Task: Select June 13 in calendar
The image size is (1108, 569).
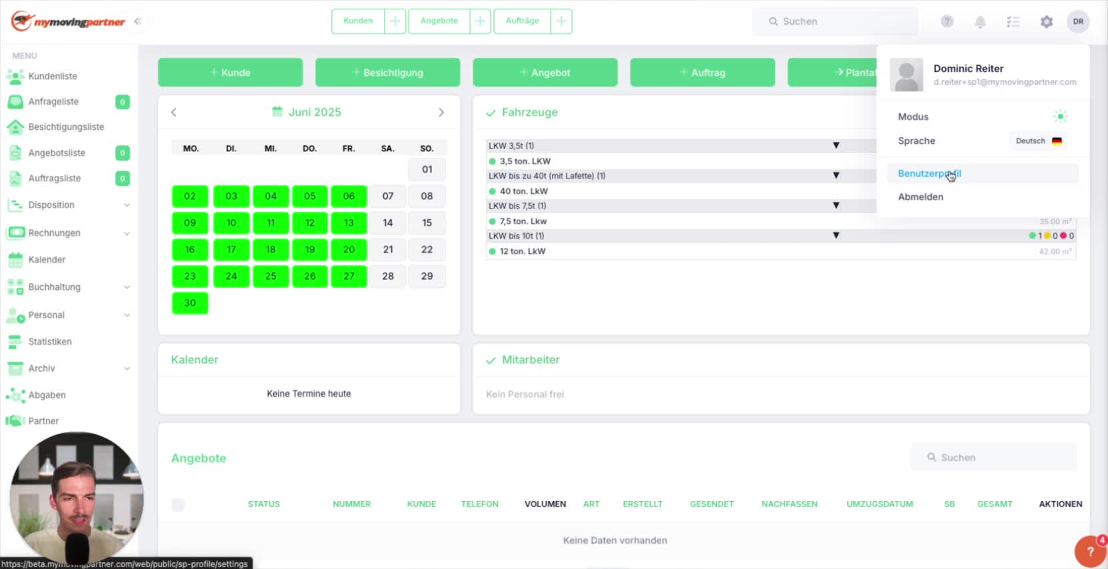Action: [349, 223]
